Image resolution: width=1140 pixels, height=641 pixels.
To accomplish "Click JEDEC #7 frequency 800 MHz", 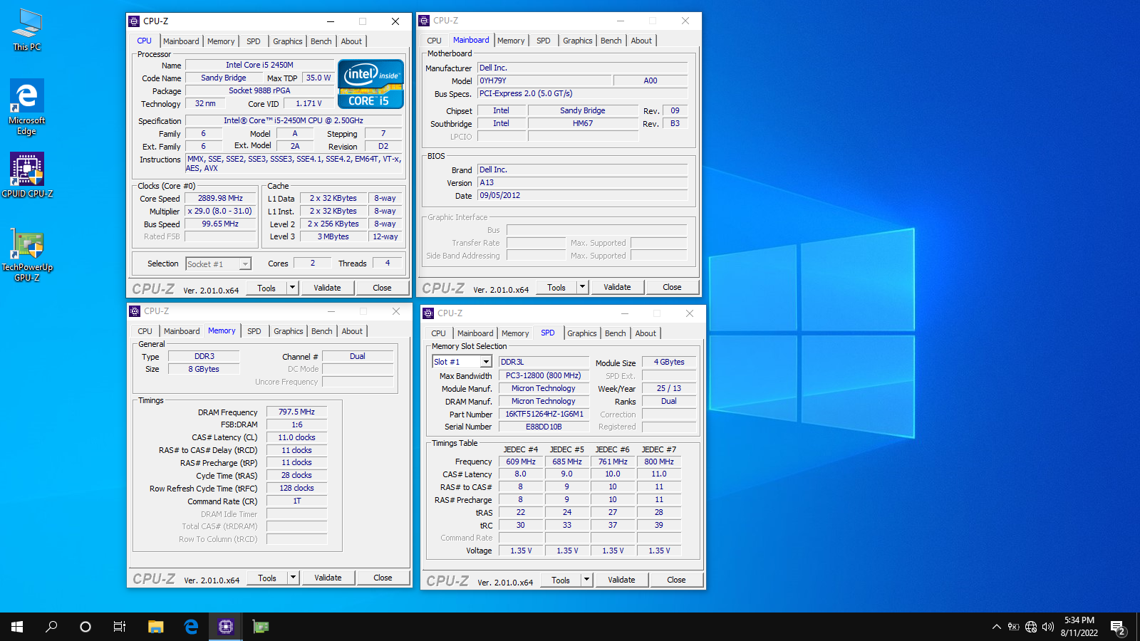I will (x=659, y=462).
